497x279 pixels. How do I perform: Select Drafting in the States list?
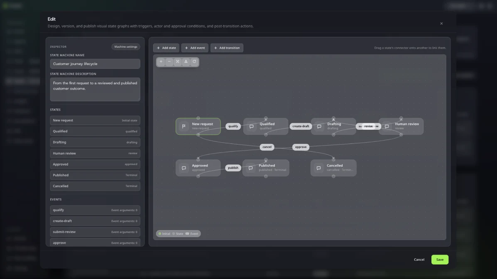[x=95, y=142]
